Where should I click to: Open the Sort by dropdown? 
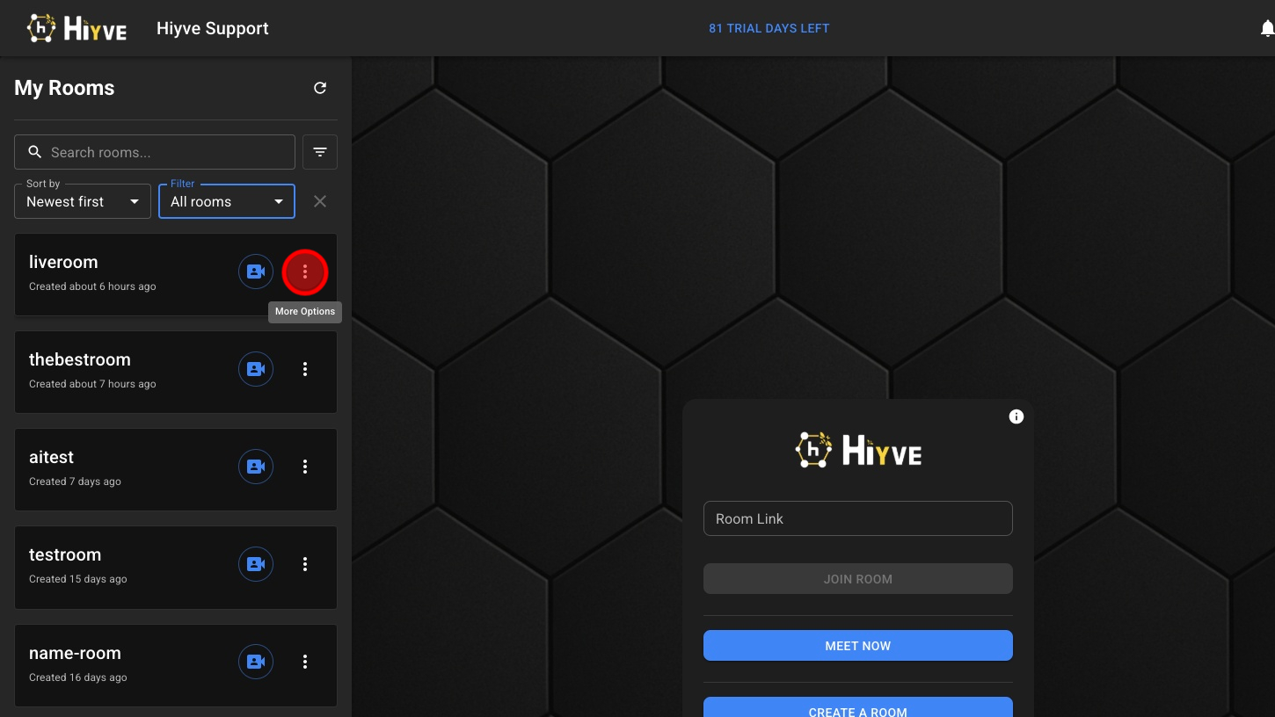(83, 201)
